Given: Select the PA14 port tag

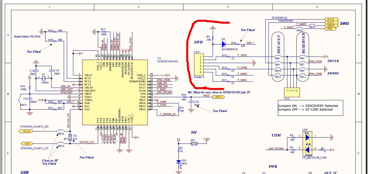Looking at the screenshot, I should (x=331, y=19).
